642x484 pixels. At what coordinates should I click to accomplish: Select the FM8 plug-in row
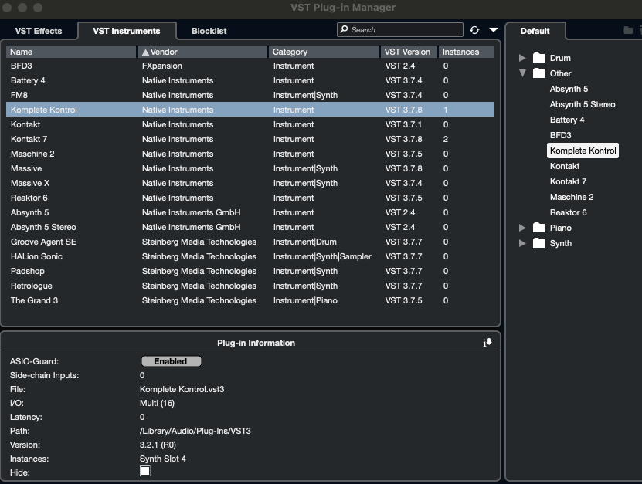tap(250, 95)
